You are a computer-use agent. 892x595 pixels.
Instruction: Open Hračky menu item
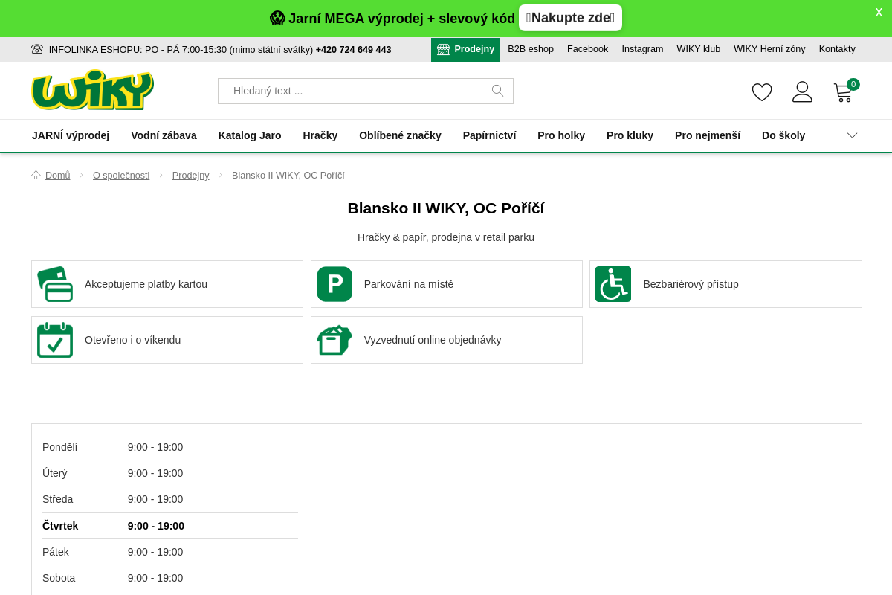tap(320, 135)
